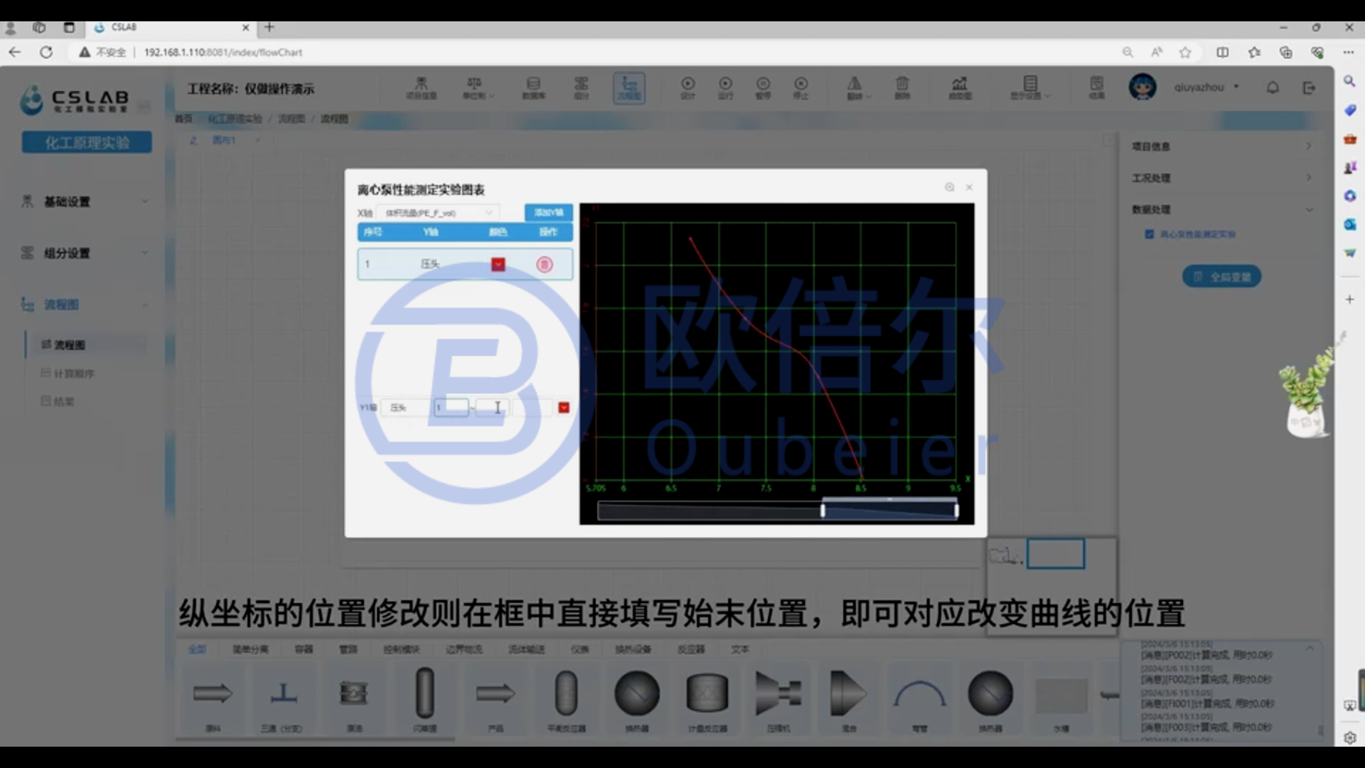Screen dimensions: 1365x768
Task: Expand 基础设置 in the sidebar
Action: tap(85, 202)
